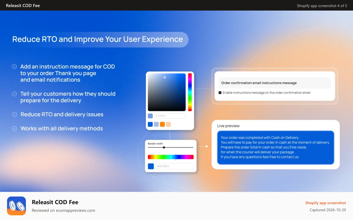
Task: Click the Releasit COD Fee app icon
Action: (16, 206)
